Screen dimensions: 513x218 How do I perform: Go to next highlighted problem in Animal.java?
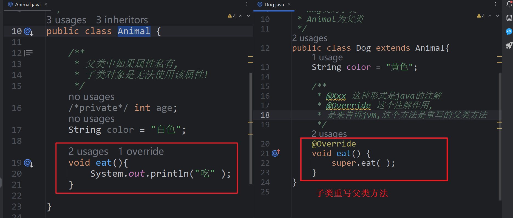pyautogui.click(x=248, y=16)
